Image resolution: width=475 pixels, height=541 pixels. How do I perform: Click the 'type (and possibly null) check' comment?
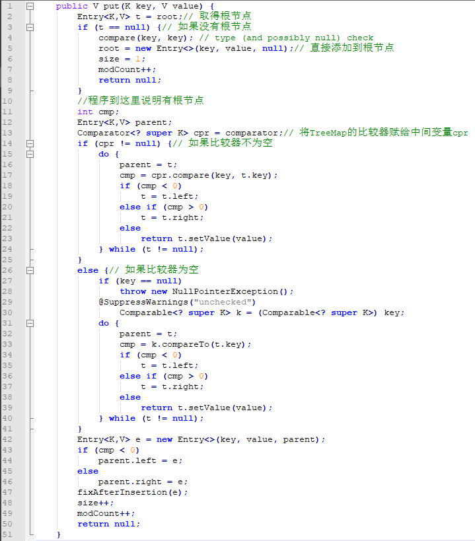tap(294, 38)
